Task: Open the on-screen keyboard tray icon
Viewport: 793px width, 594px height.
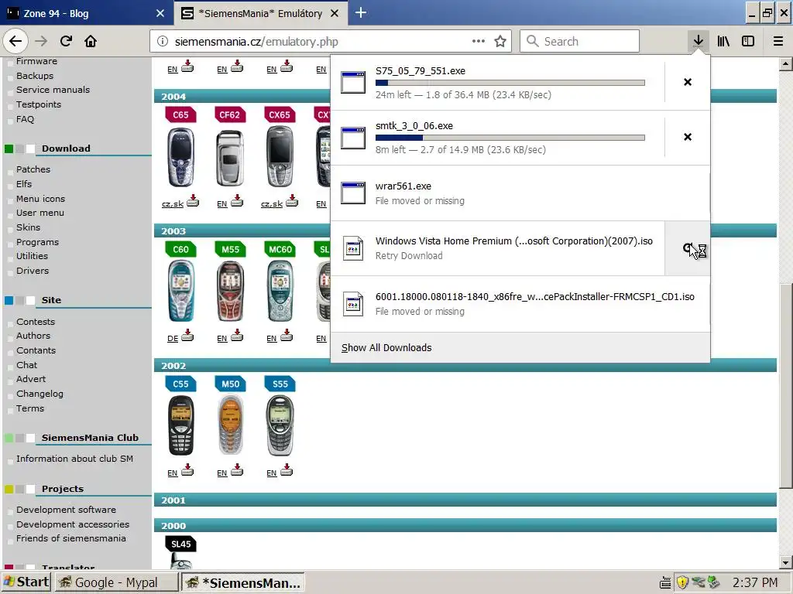Action: pyautogui.click(x=665, y=582)
